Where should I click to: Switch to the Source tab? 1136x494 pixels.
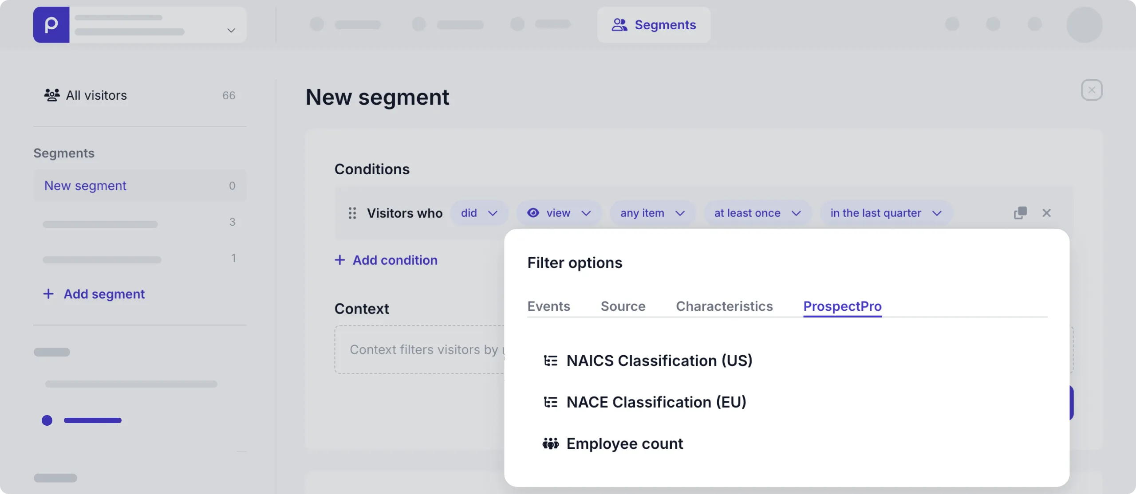(623, 306)
